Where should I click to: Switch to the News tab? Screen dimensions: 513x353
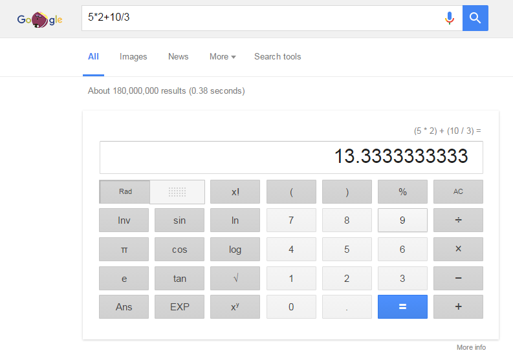pyautogui.click(x=178, y=57)
